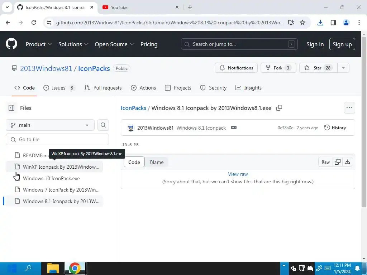This screenshot has height=275, width=367.
Task: Open the Insights tab
Action: (249, 88)
